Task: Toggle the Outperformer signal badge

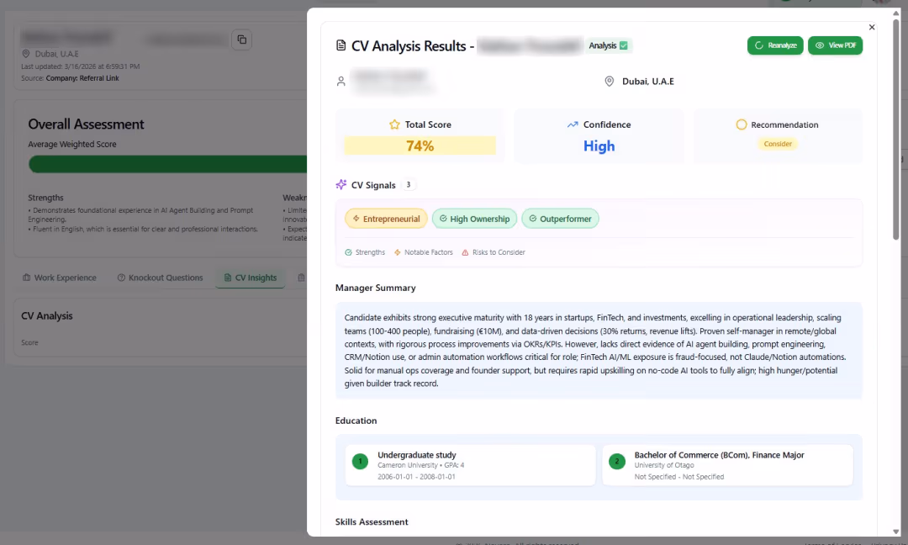Action: (x=560, y=219)
